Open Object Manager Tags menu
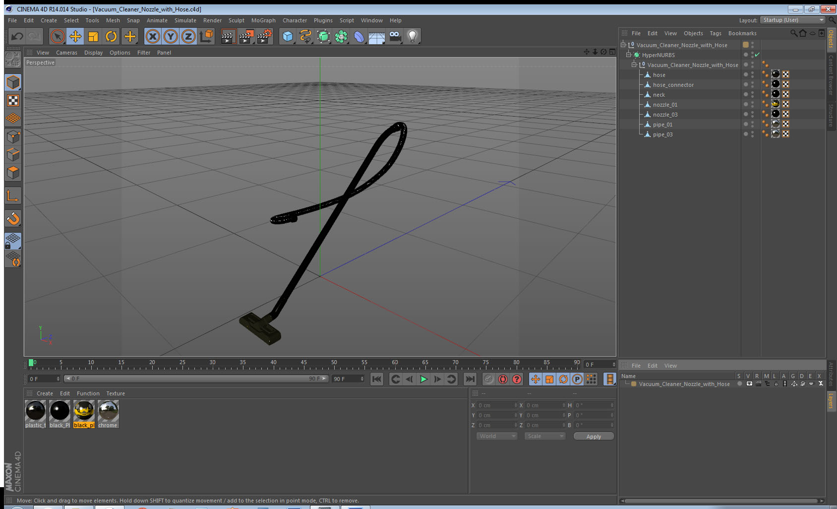Viewport: 837px width, 509px height. pos(715,33)
